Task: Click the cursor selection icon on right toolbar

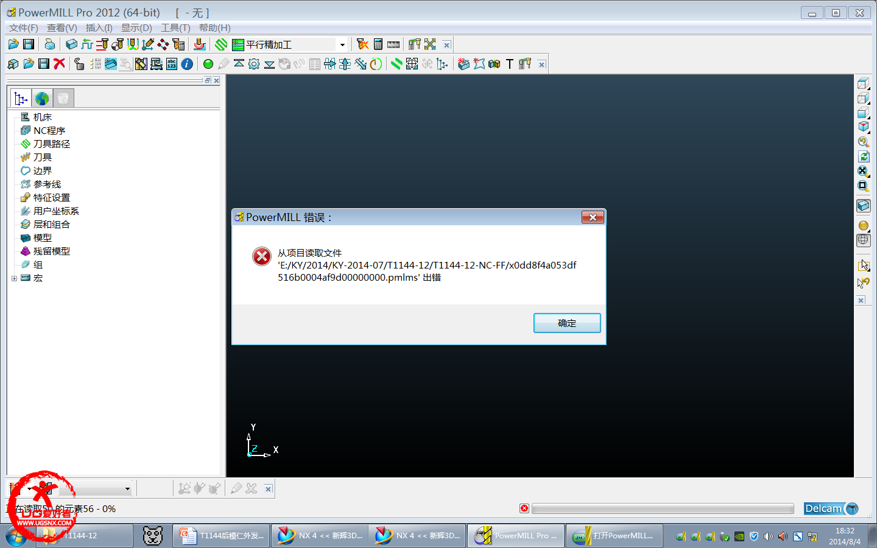Action: (x=864, y=265)
